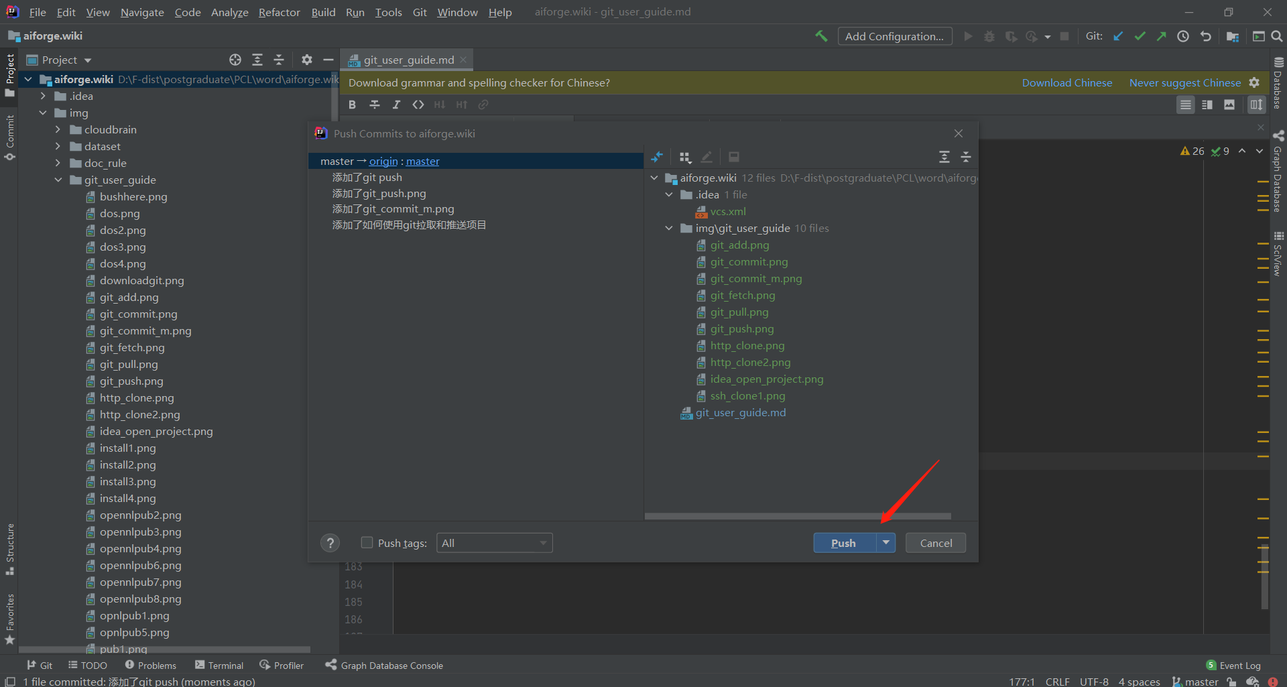Insert code formatting in editor toolbar
The width and height of the screenshot is (1287, 687).
click(418, 105)
